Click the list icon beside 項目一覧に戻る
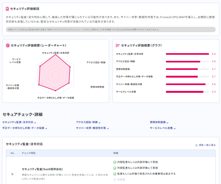This screenshot has height=184, width=221. [196, 145]
